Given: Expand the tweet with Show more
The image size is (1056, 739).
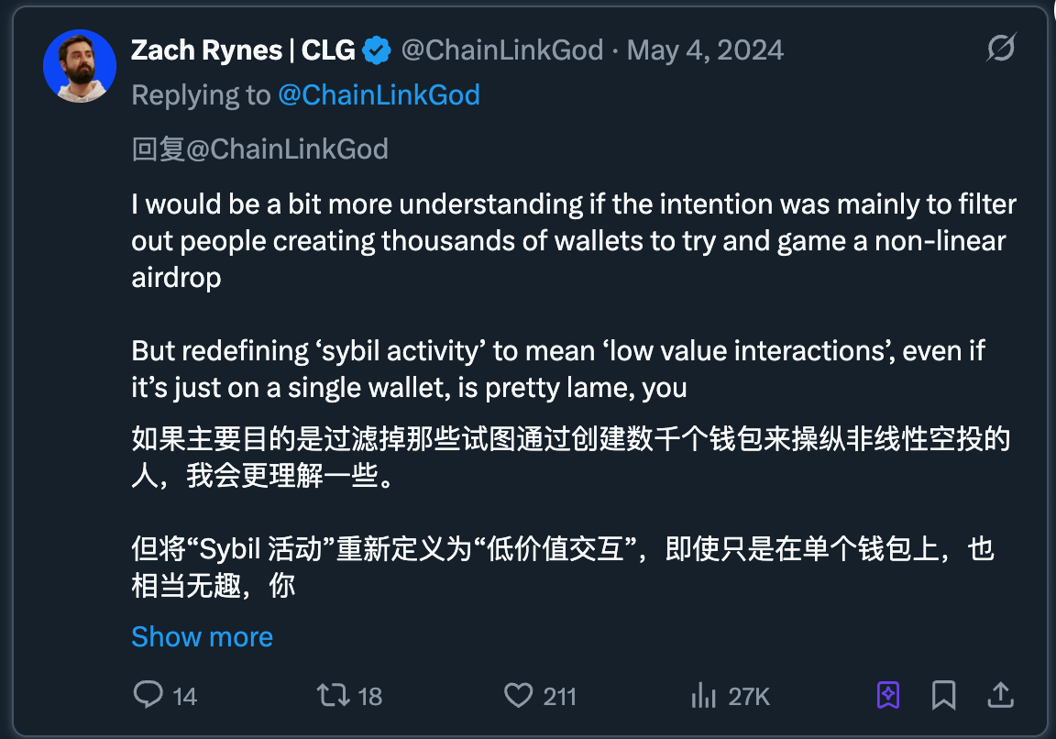Looking at the screenshot, I should click(202, 637).
